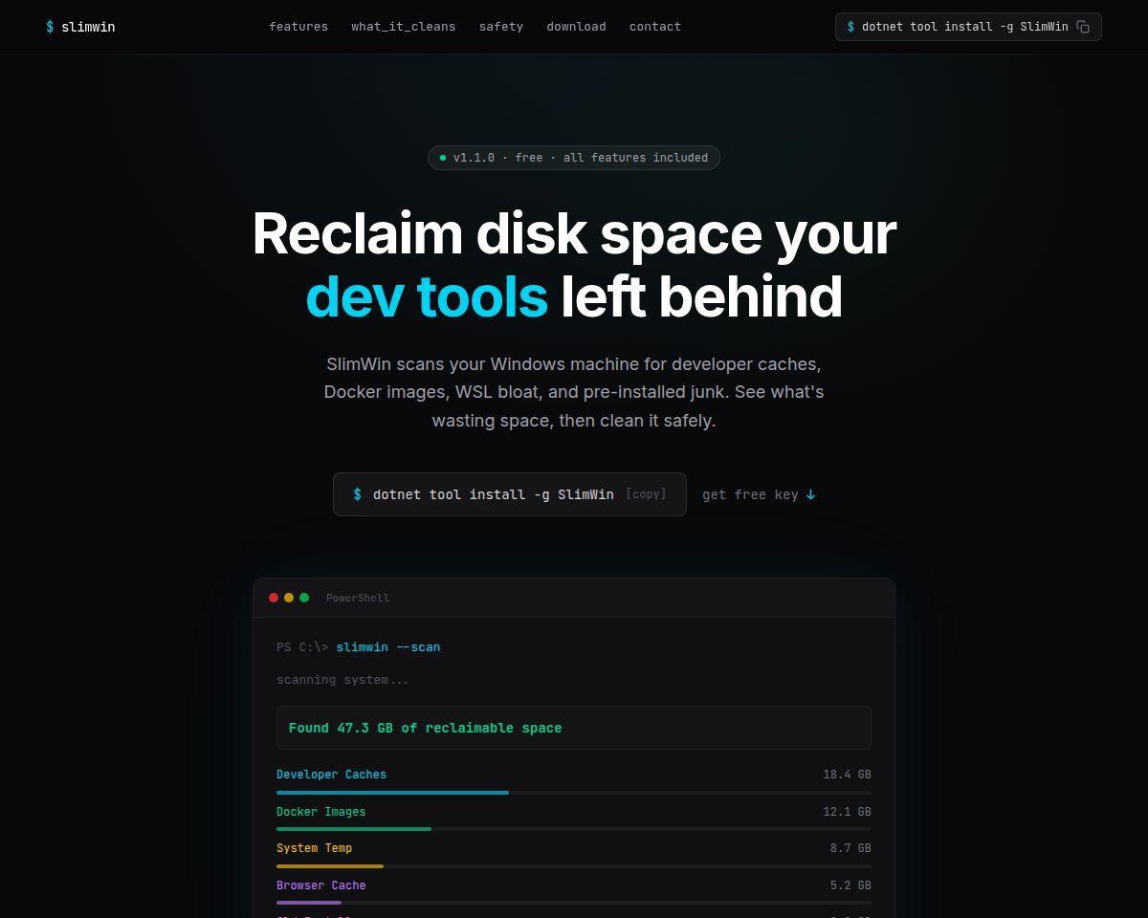Open the safety nav link

click(x=500, y=27)
